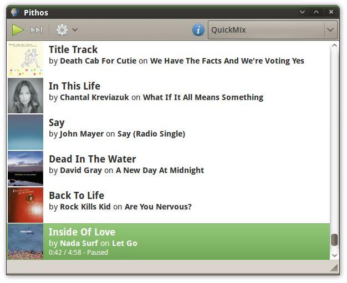Click the Chantal Kreviazuk artist line
This screenshot has width=347, height=283.
tap(156, 97)
